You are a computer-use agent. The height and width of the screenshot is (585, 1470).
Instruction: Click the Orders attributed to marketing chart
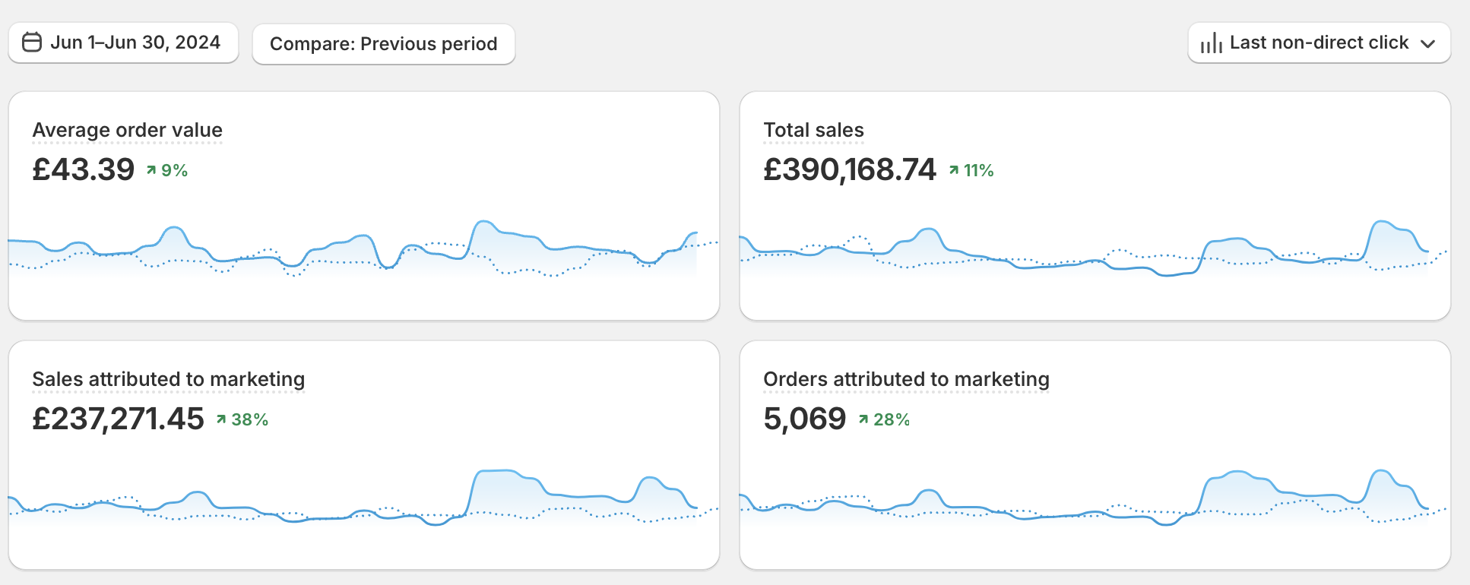[x=1095, y=501]
